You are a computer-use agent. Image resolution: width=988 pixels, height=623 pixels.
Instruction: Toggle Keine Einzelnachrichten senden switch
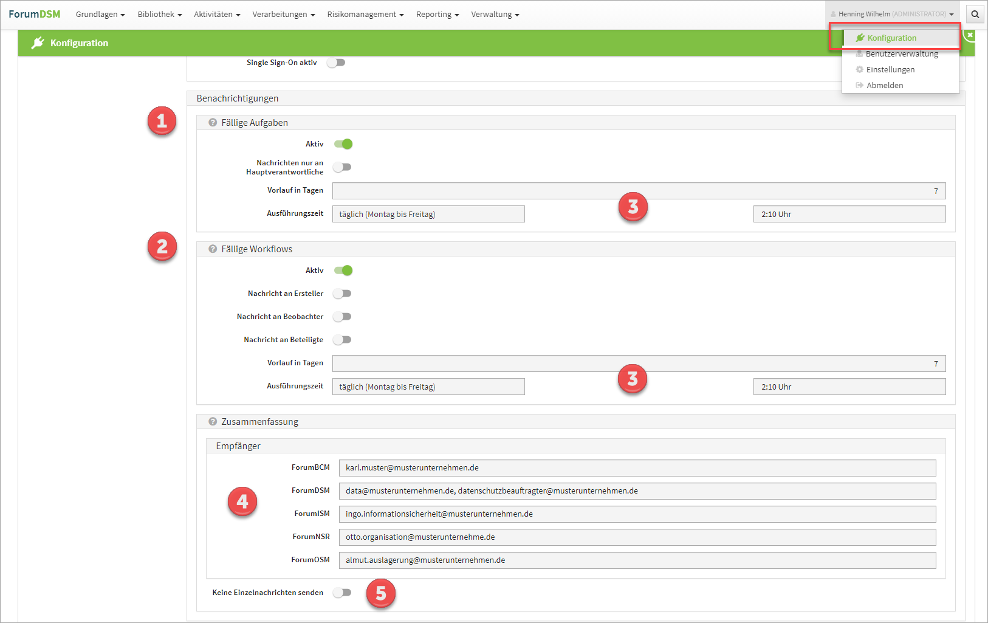coord(342,593)
